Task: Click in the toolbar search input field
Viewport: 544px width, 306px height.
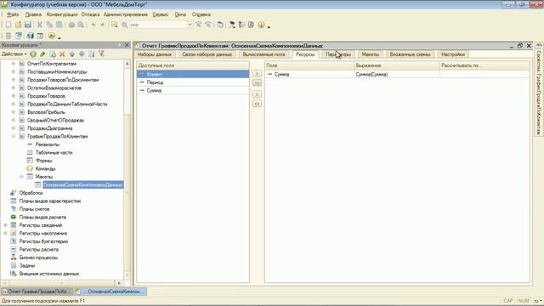Action: point(158,25)
